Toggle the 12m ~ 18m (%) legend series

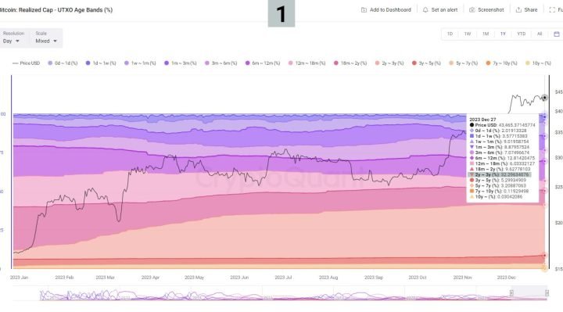click(x=307, y=63)
